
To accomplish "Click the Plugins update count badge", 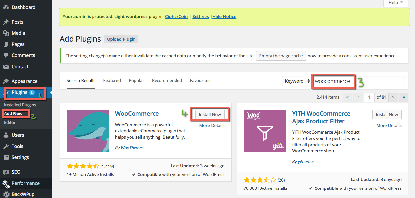I will [x=32, y=93].
